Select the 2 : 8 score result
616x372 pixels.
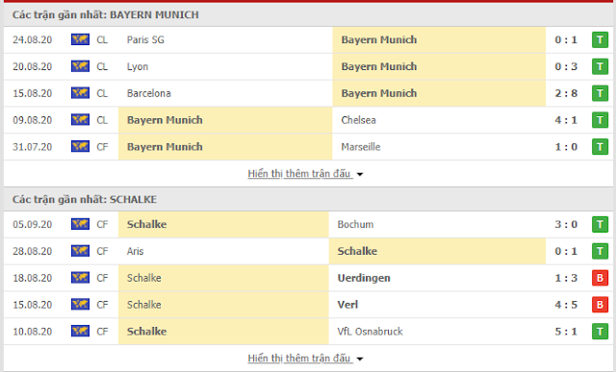click(x=566, y=93)
